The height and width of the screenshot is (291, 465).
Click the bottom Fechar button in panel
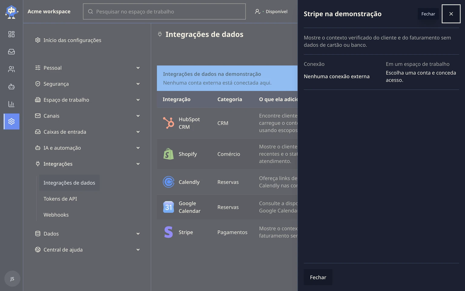(318, 277)
